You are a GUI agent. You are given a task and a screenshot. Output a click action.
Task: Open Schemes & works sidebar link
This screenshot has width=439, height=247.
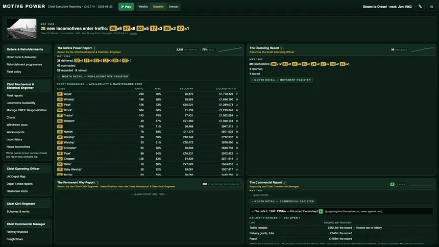point(18,211)
